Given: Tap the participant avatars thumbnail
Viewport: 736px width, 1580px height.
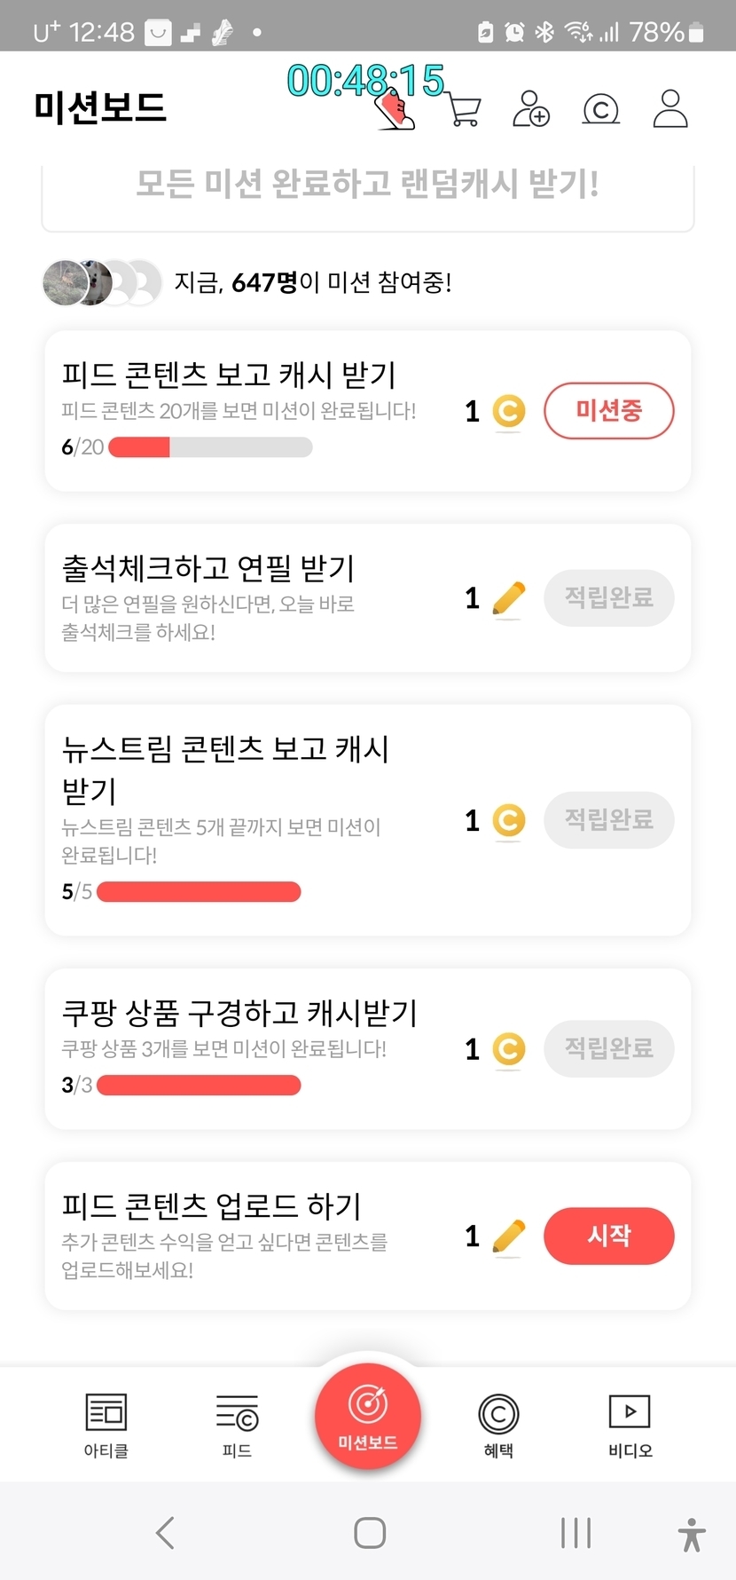Looking at the screenshot, I should [101, 283].
